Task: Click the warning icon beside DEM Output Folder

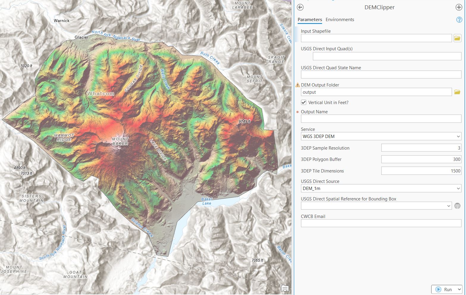Action: pos(297,85)
